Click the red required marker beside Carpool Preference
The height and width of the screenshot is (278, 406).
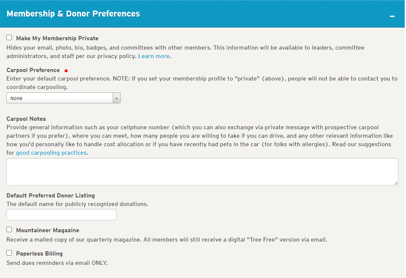coord(66,70)
